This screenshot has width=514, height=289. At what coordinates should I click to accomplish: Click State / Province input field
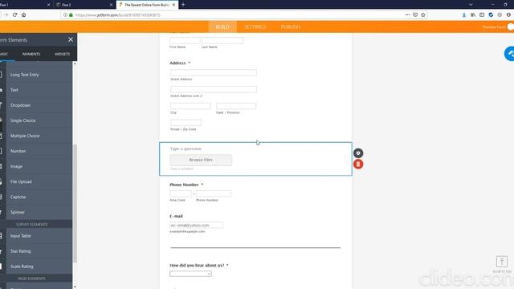click(236, 106)
